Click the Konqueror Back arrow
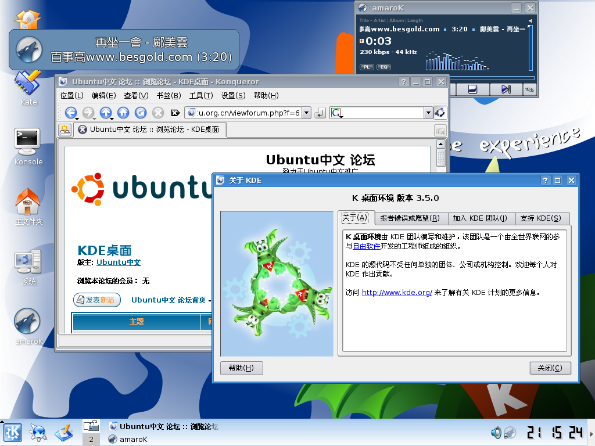This screenshot has height=446, width=595. pyautogui.click(x=70, y=113)
